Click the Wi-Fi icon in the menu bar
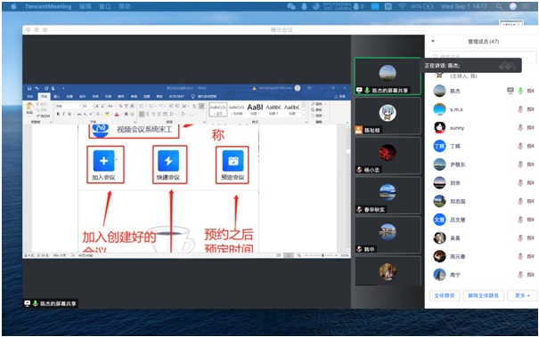The width and height of the screenshot is (539, 337). 402,6
